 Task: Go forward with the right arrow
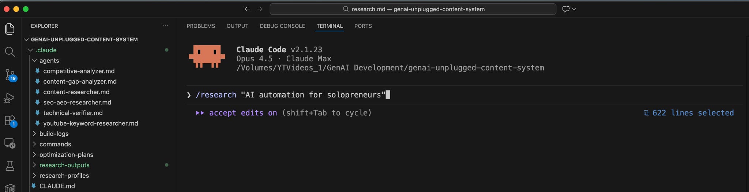260,9
